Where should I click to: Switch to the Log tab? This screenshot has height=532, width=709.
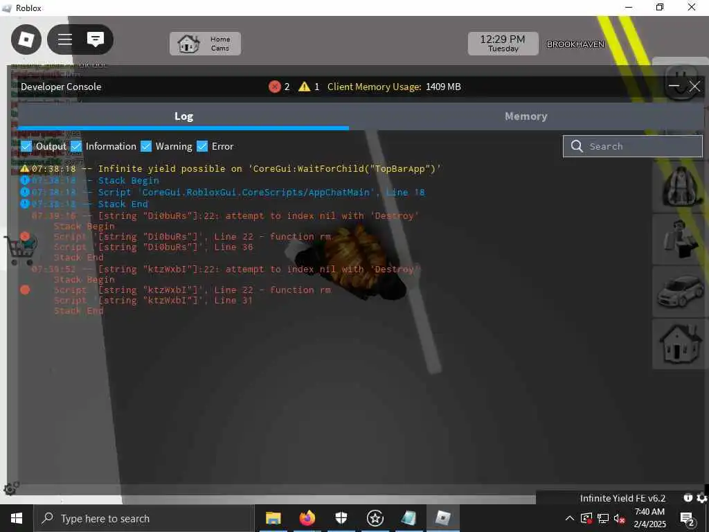[183, 116]
